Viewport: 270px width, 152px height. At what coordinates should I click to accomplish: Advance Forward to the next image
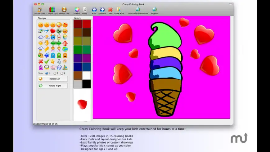(x=102, y=10)
